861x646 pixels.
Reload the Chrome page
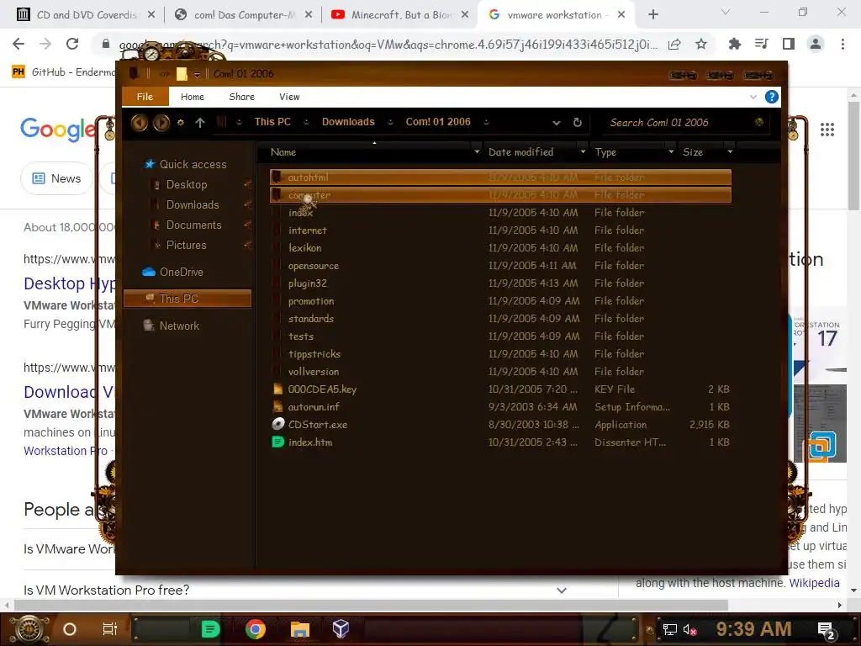pos(72,44)
